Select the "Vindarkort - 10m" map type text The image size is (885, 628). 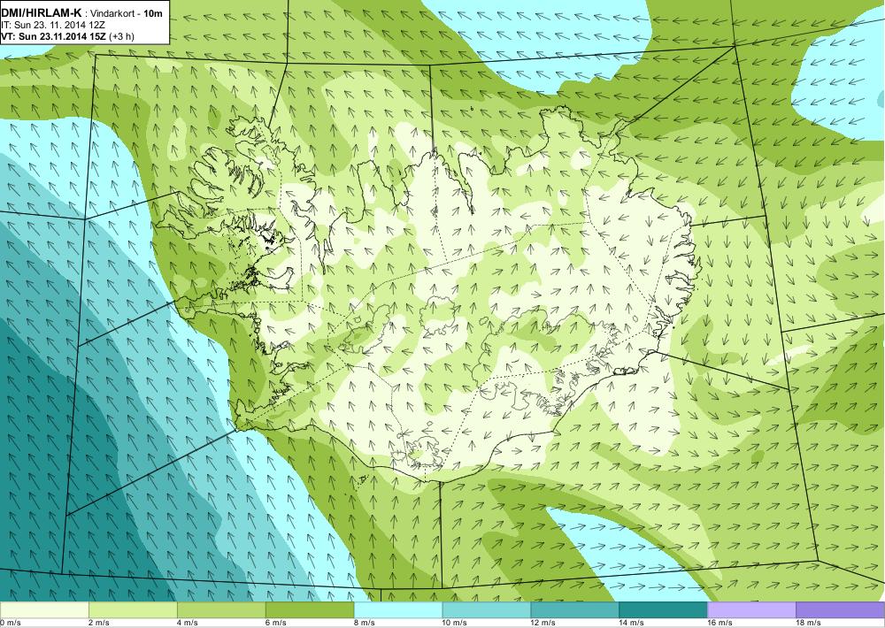127,14
